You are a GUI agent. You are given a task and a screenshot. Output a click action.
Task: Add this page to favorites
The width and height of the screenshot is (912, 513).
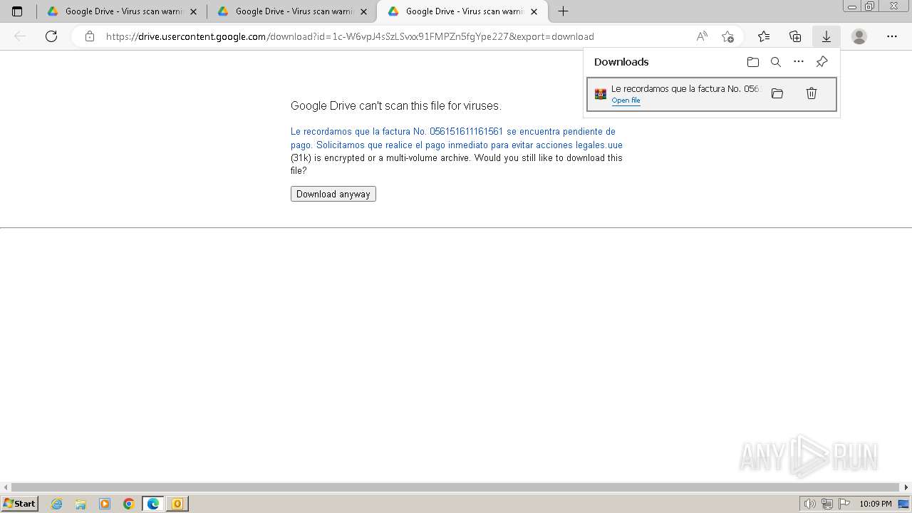point(727,36)
